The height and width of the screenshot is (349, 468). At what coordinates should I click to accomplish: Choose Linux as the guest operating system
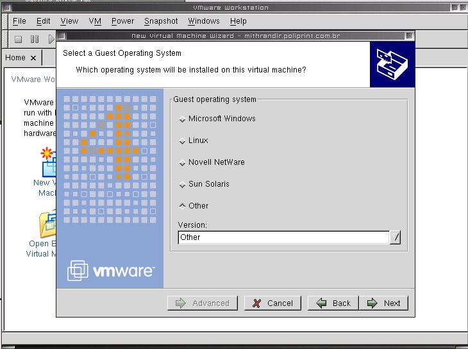click(183, 141)
